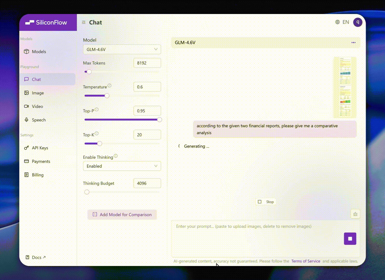The width and height of the screenshot is (385, 280).
Task: Select Chat in Playground sidebar
Action: coord(47,79)
